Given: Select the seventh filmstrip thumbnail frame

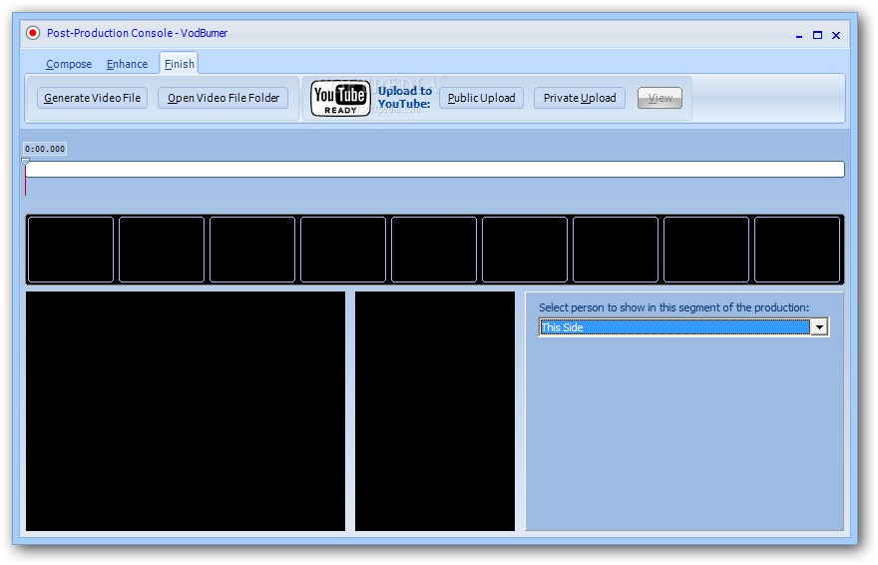Looking at the screenshot, I should 616,250.
